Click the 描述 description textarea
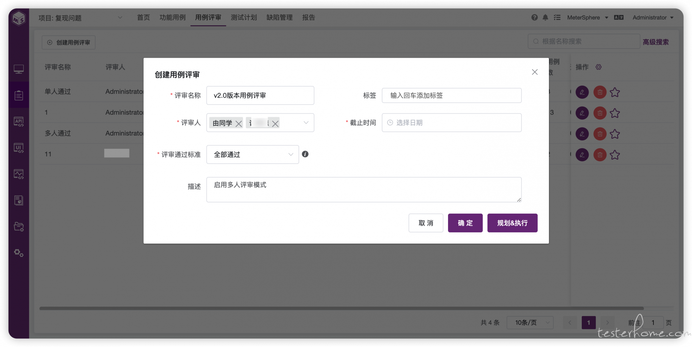 pyautogui.click(x=364, y=190)
